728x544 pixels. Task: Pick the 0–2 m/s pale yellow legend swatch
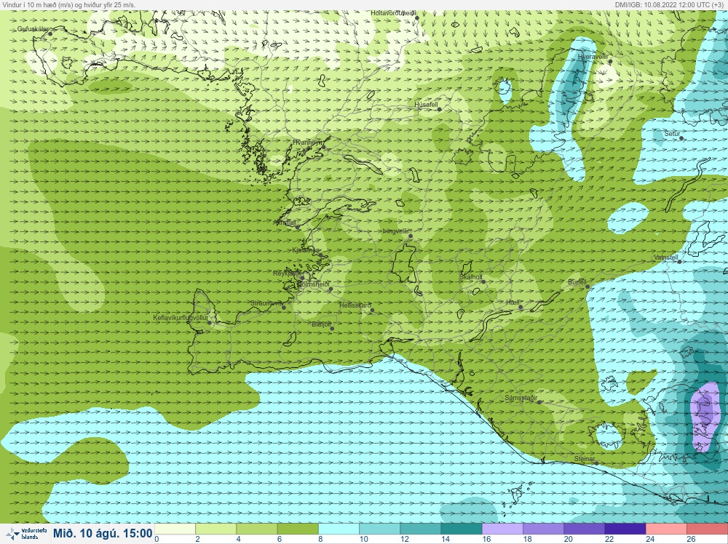175,529
